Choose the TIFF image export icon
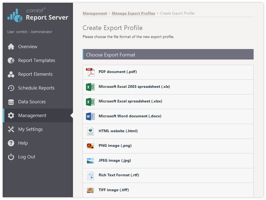The width and height of the screenshot is (266, 200). click(x=90, y=190)
